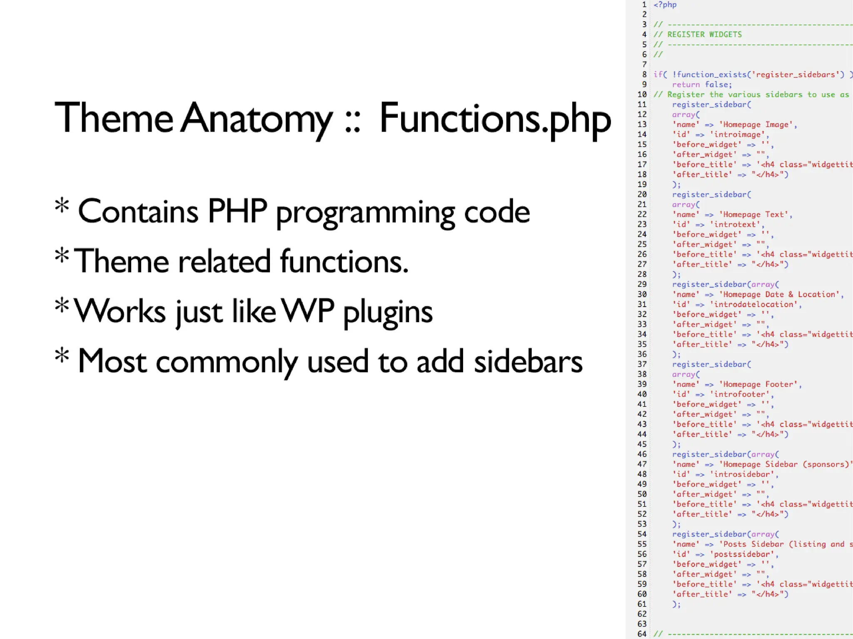Viewport: 853px width, 639px height.
Task: Click the line 'name' => 'Homepage Footer'
Action: click(737, 384)
